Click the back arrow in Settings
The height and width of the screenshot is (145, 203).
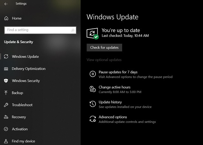[x=6, y=4]
